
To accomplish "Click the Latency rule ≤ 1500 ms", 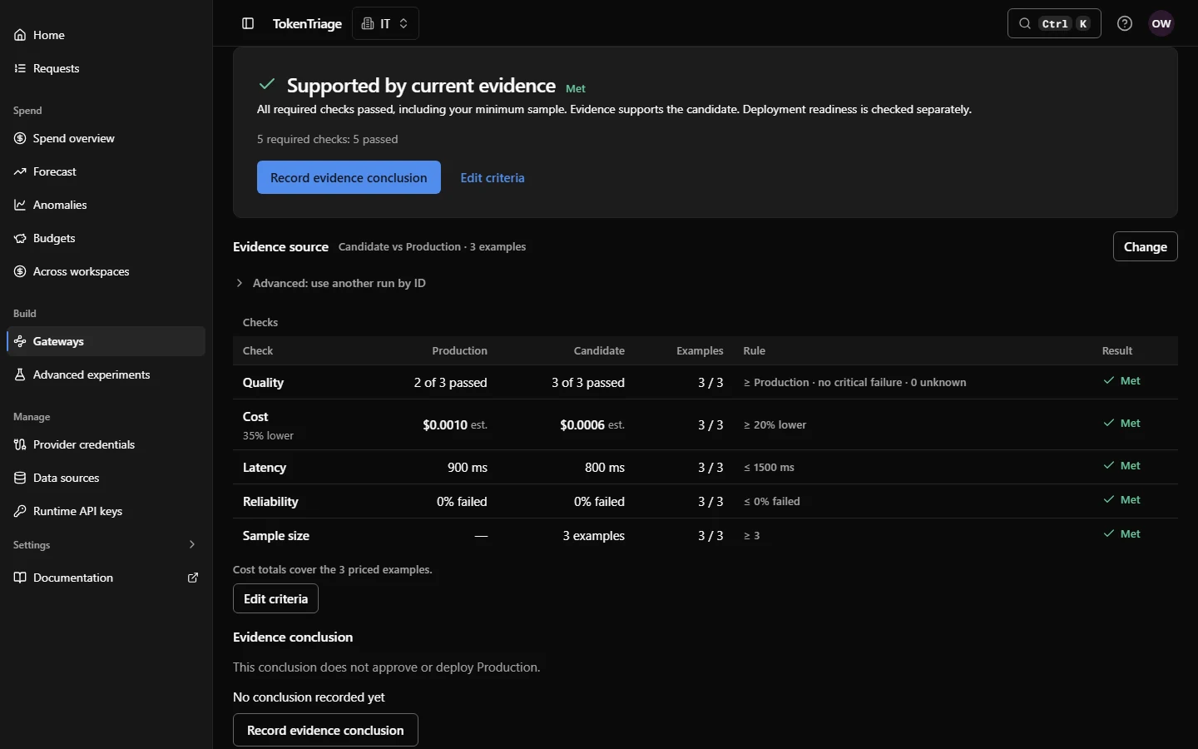I will click(769, 468).
